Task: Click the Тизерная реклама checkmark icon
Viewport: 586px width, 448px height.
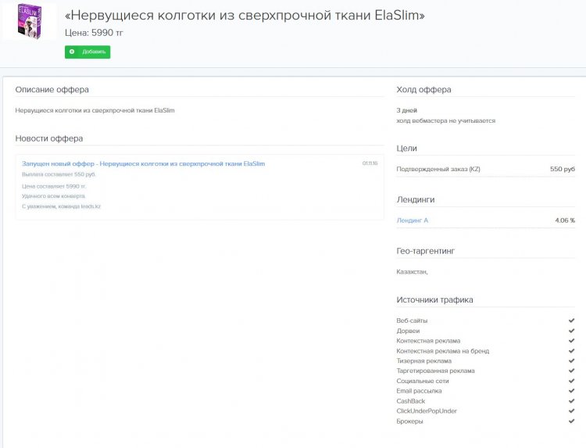Action: coord(571,361)
